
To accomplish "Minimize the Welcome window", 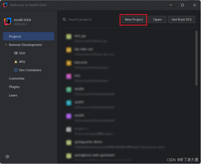I will tap(171, 5).
